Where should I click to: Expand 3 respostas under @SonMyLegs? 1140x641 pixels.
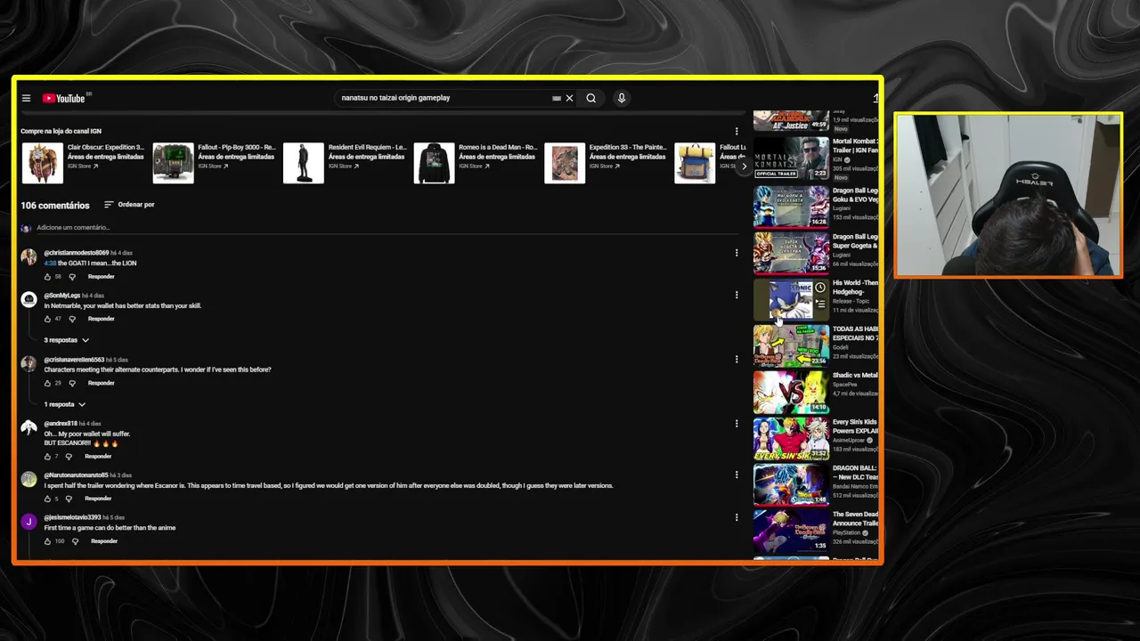coord(67,340)
